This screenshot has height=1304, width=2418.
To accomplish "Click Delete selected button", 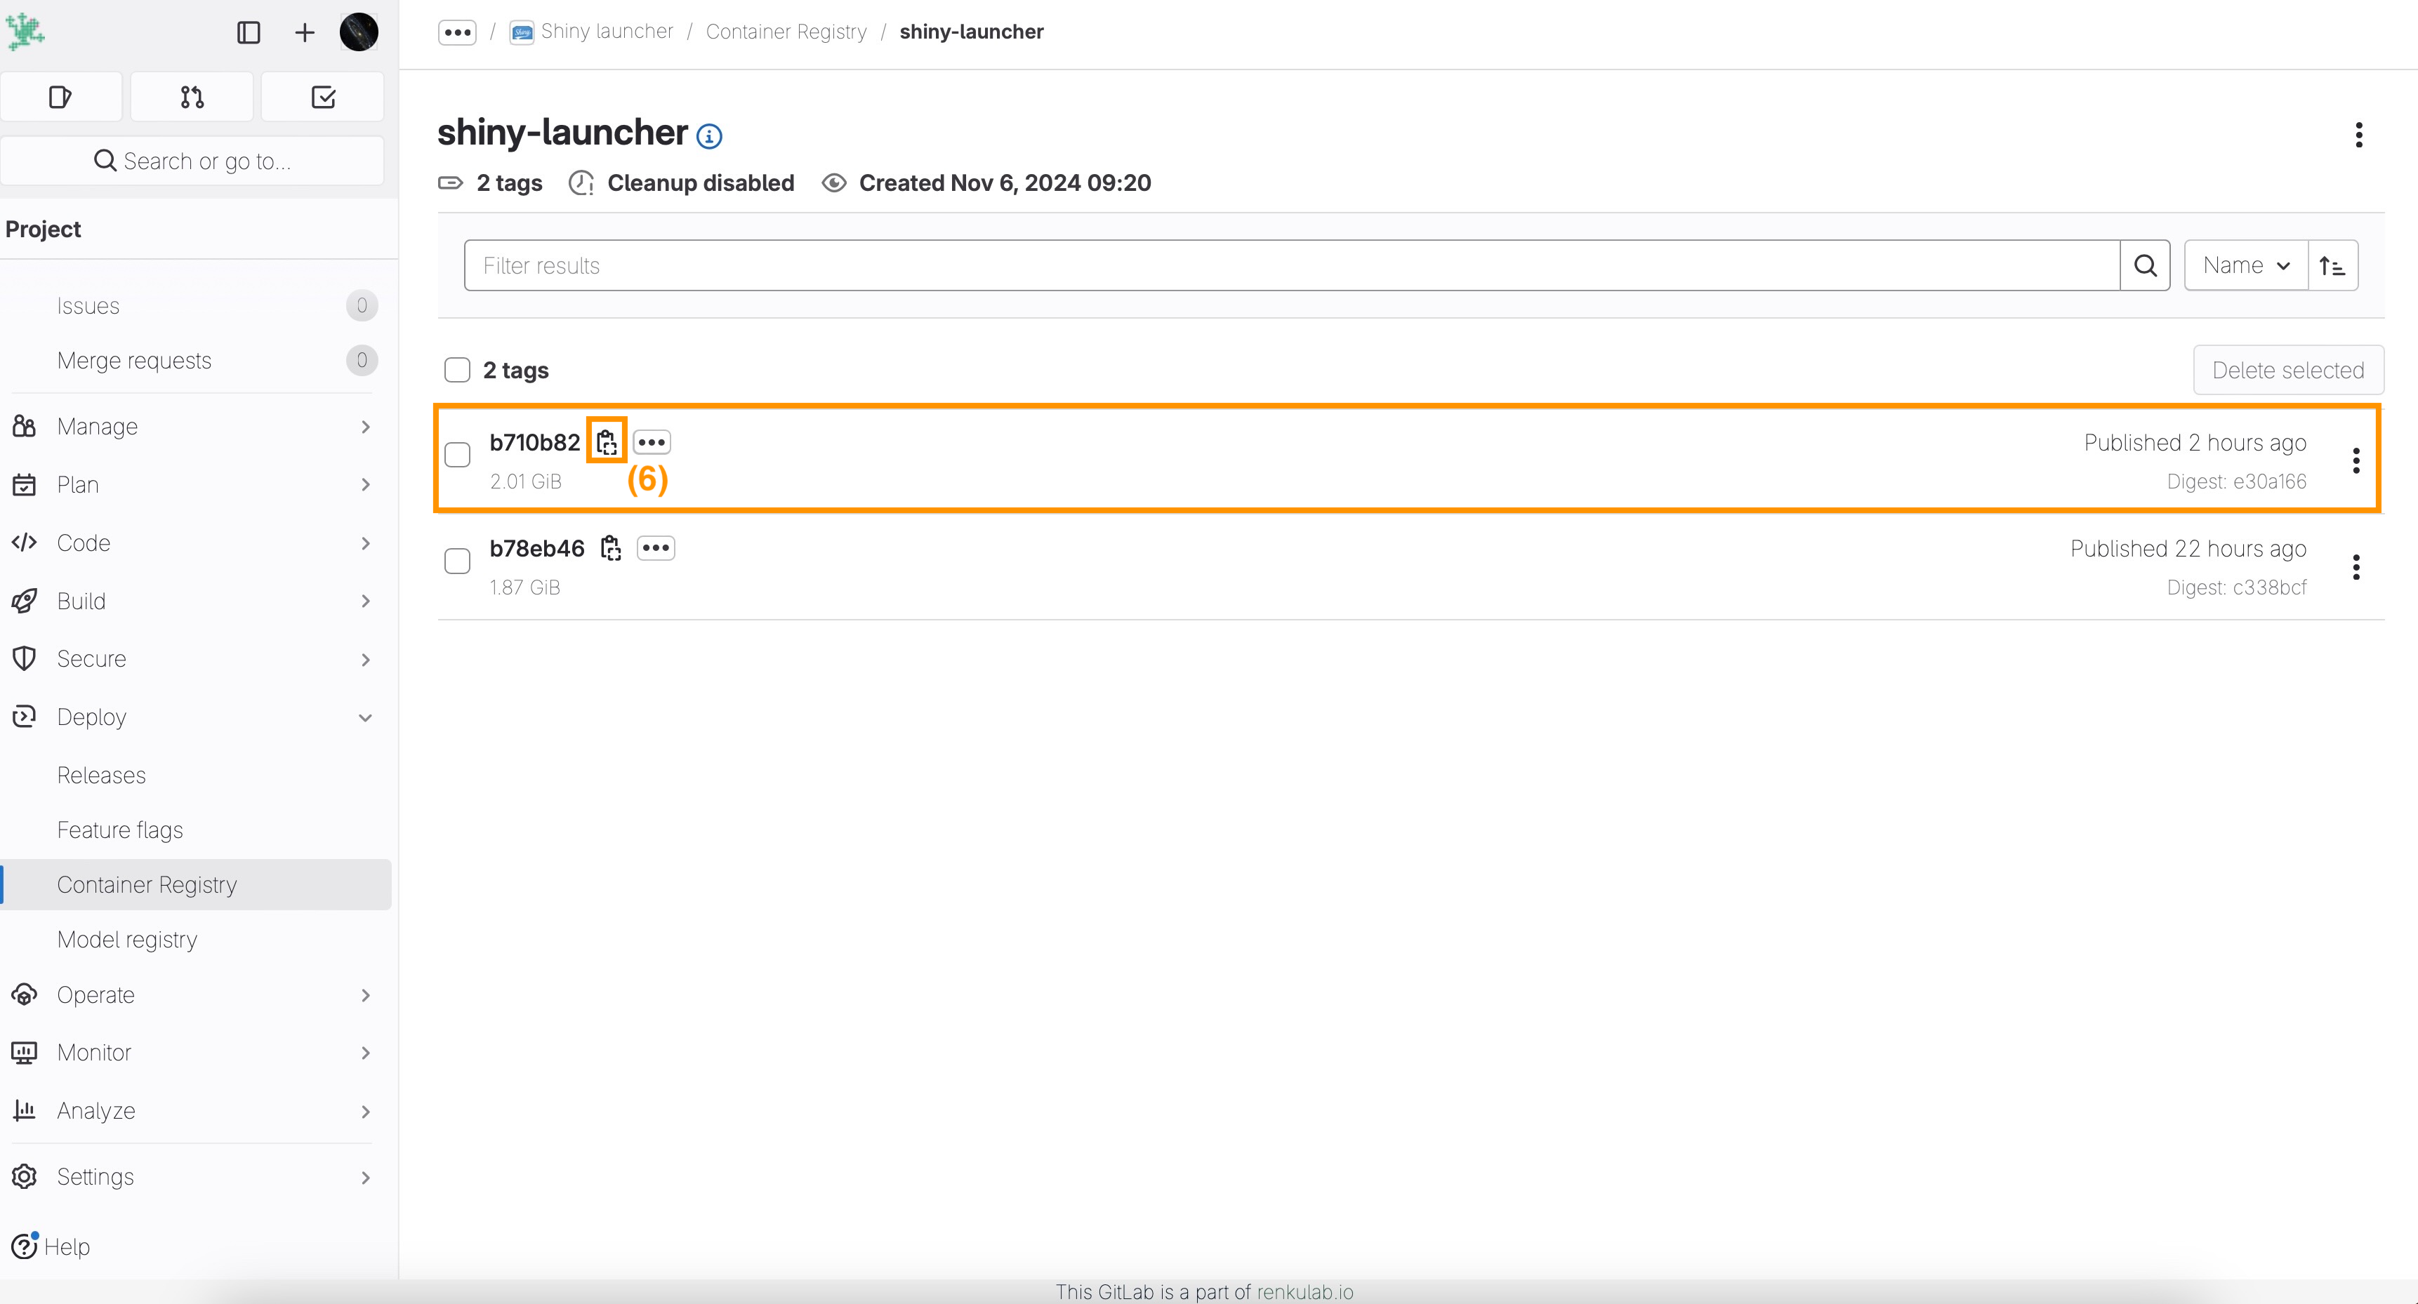I will pos(2289,371).
